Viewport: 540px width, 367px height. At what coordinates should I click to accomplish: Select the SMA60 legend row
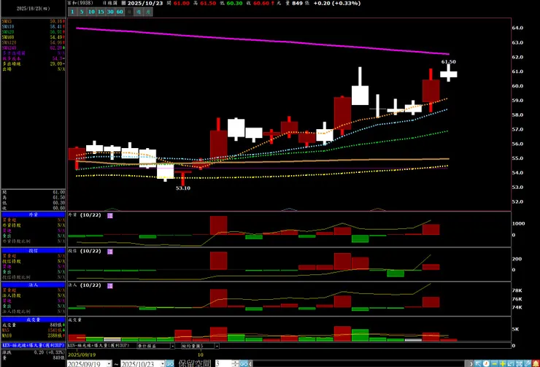click(34, 37)
